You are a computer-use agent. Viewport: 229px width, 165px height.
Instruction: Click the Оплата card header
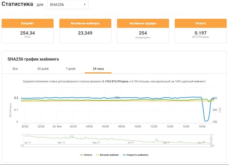coord(201,23)
